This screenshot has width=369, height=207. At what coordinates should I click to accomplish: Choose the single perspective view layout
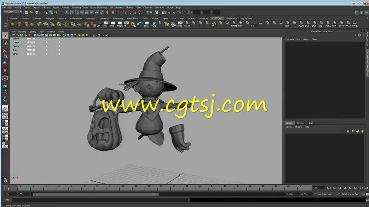click(x=5, y=109)
